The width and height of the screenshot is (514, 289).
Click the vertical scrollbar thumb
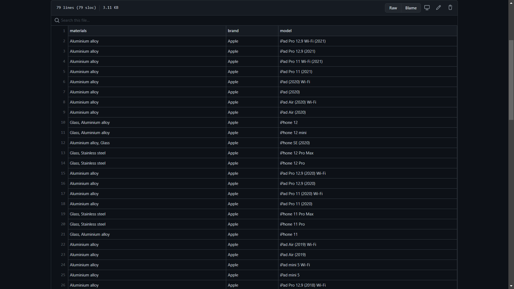[x=511, y=80]
